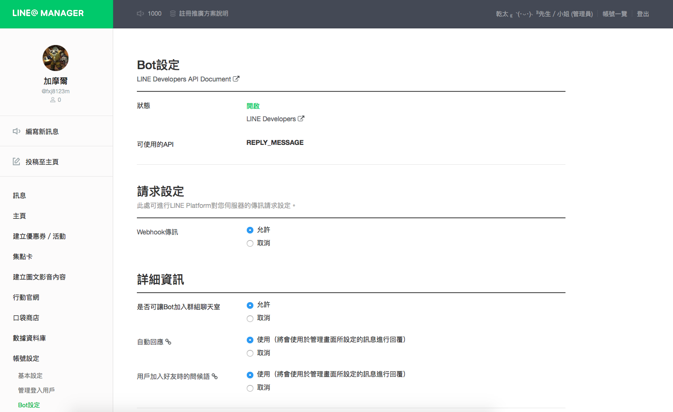673x412 pixels.
Task: Open the 主頁 sidebar menu
Action: coord(19,216)
